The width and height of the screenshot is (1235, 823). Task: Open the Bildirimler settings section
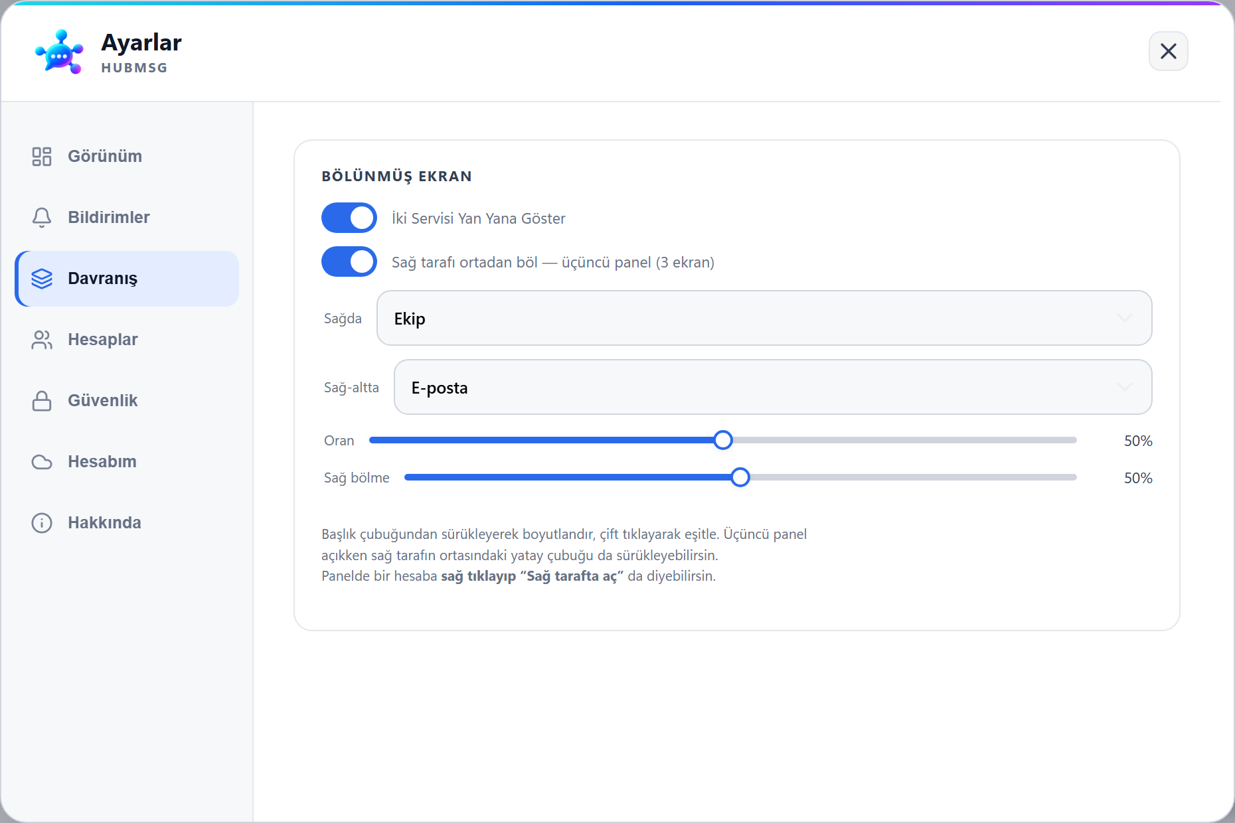click(127, 218)
